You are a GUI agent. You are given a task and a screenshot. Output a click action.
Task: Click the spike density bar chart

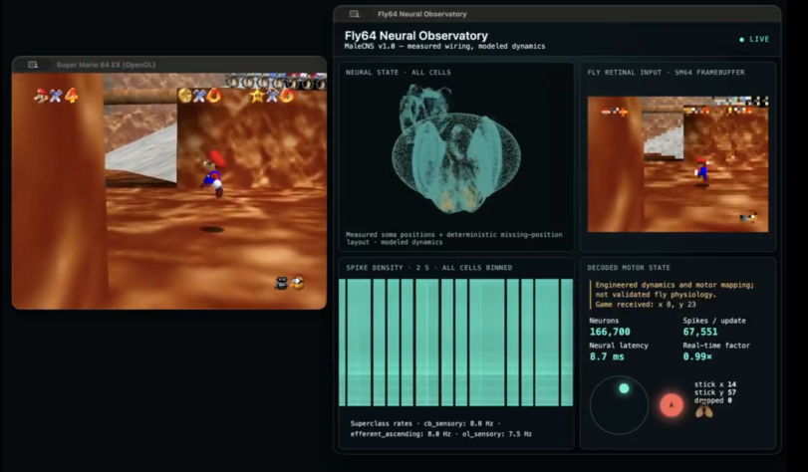(x=455, y=343)
